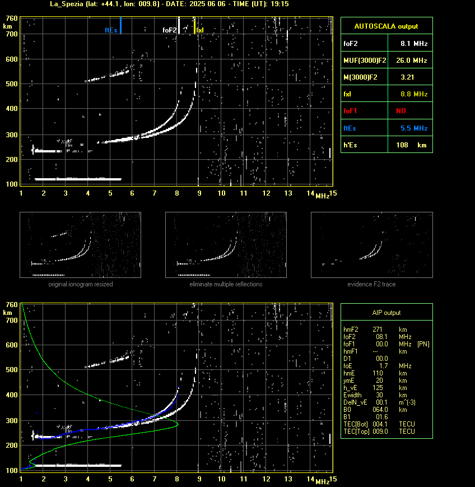Screen dimensions: 475x487
Task: Select the h_vE 125 km value
Action: (390, 388)
